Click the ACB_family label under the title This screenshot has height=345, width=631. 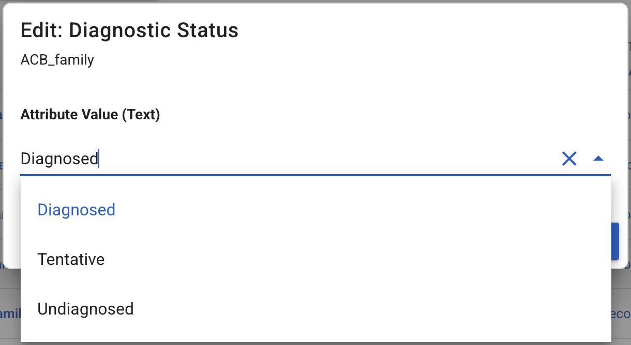(57, 60)
